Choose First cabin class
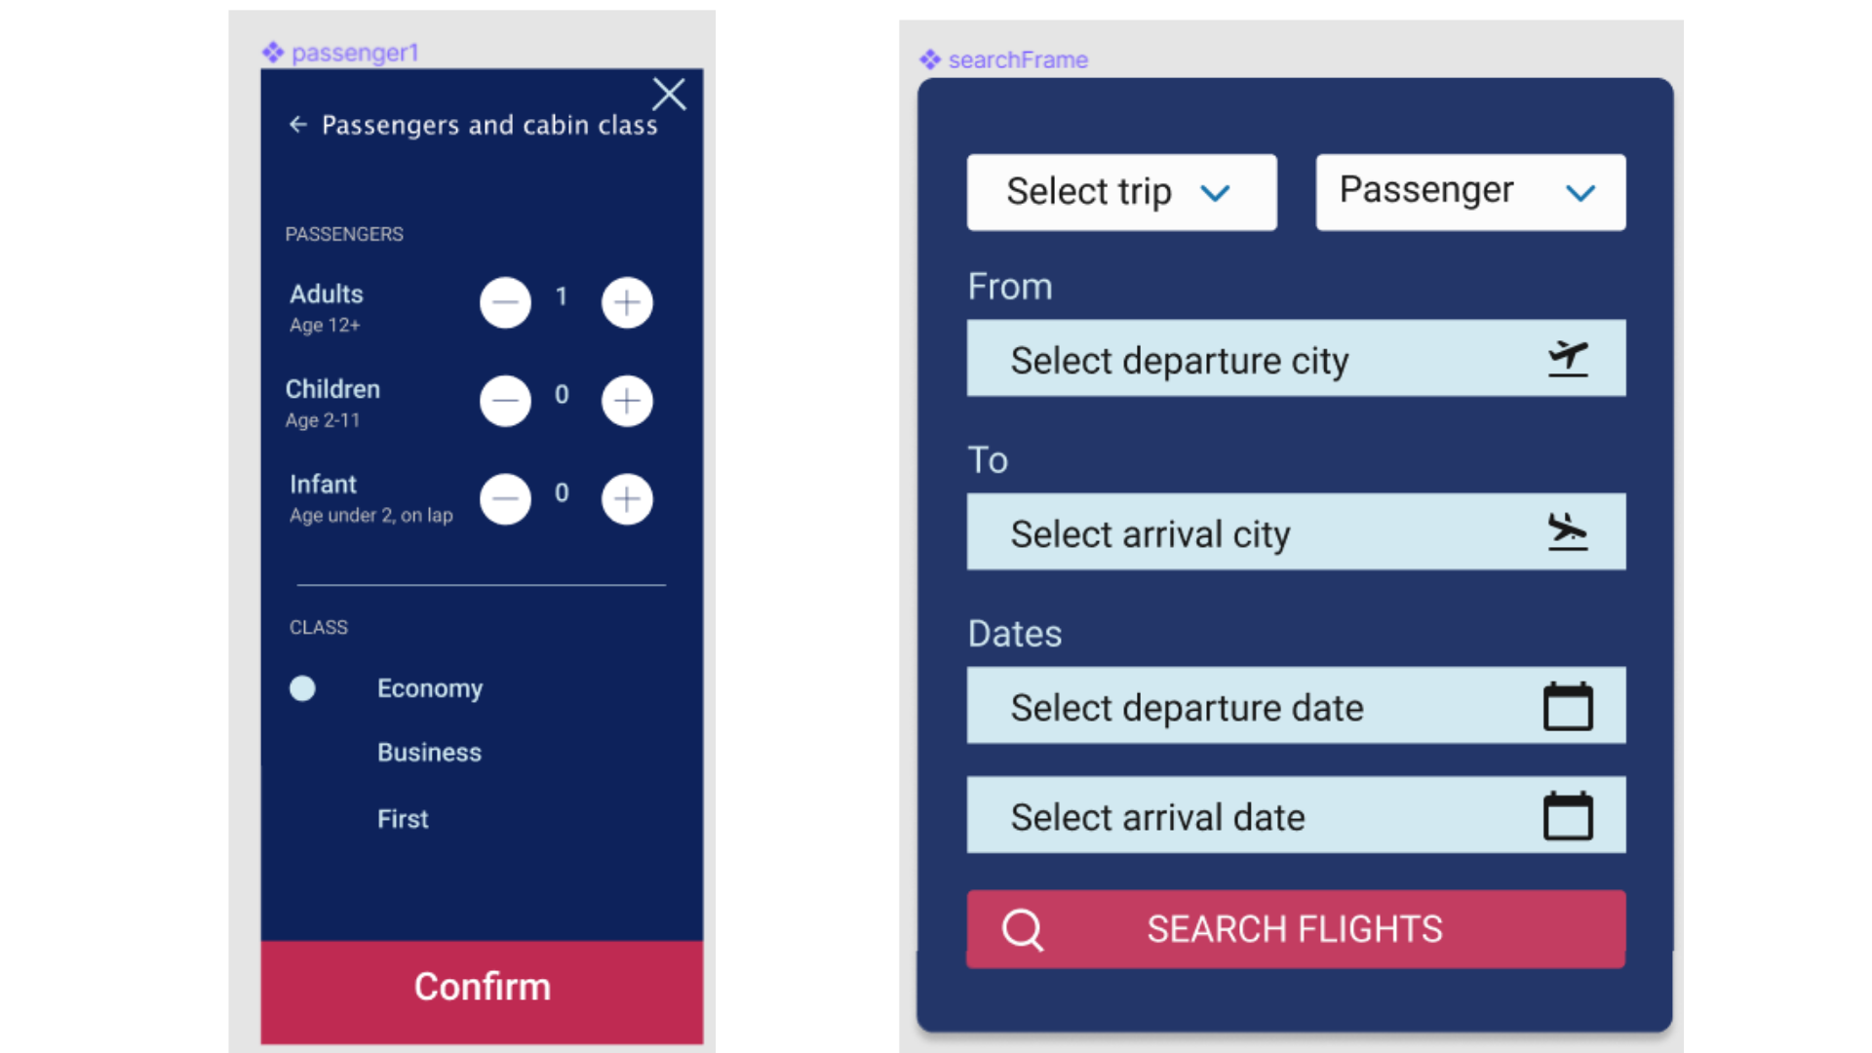1872x1053 pixels. coord(403,819)
